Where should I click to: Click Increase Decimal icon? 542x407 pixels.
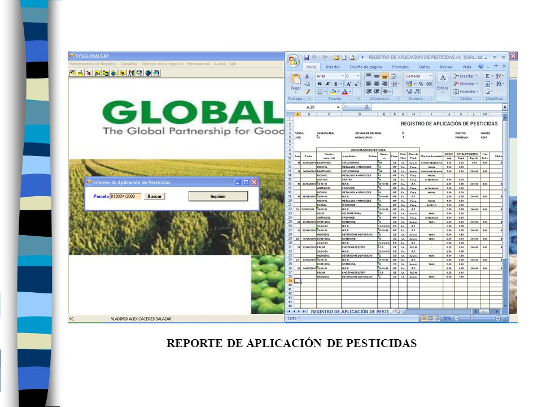coord(409,92)
